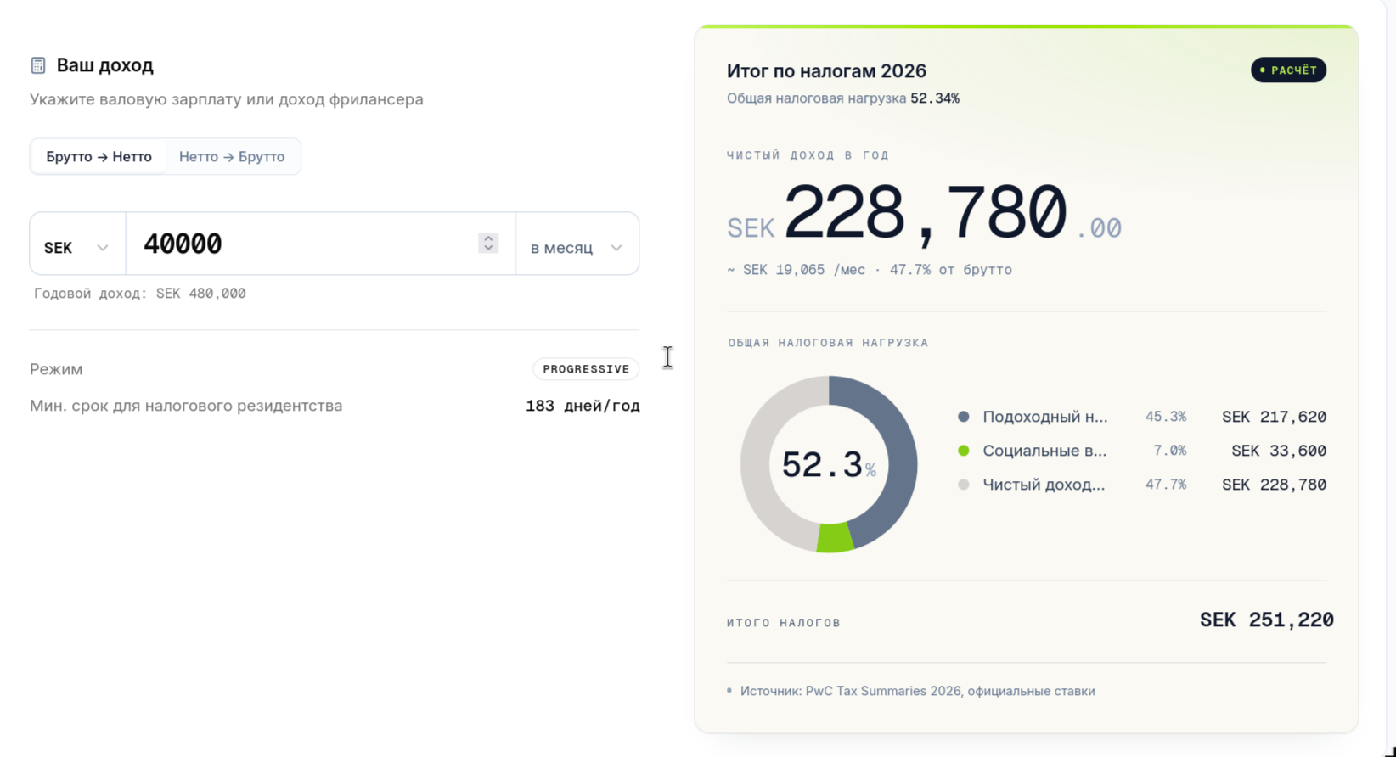The image size is (1396, 757).
Task: Click the РАСЧЁТ status badge
Action: click(x=1288, y=70)
